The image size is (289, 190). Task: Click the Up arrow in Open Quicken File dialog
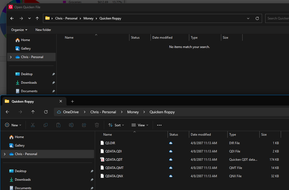[x=37, y=18]
